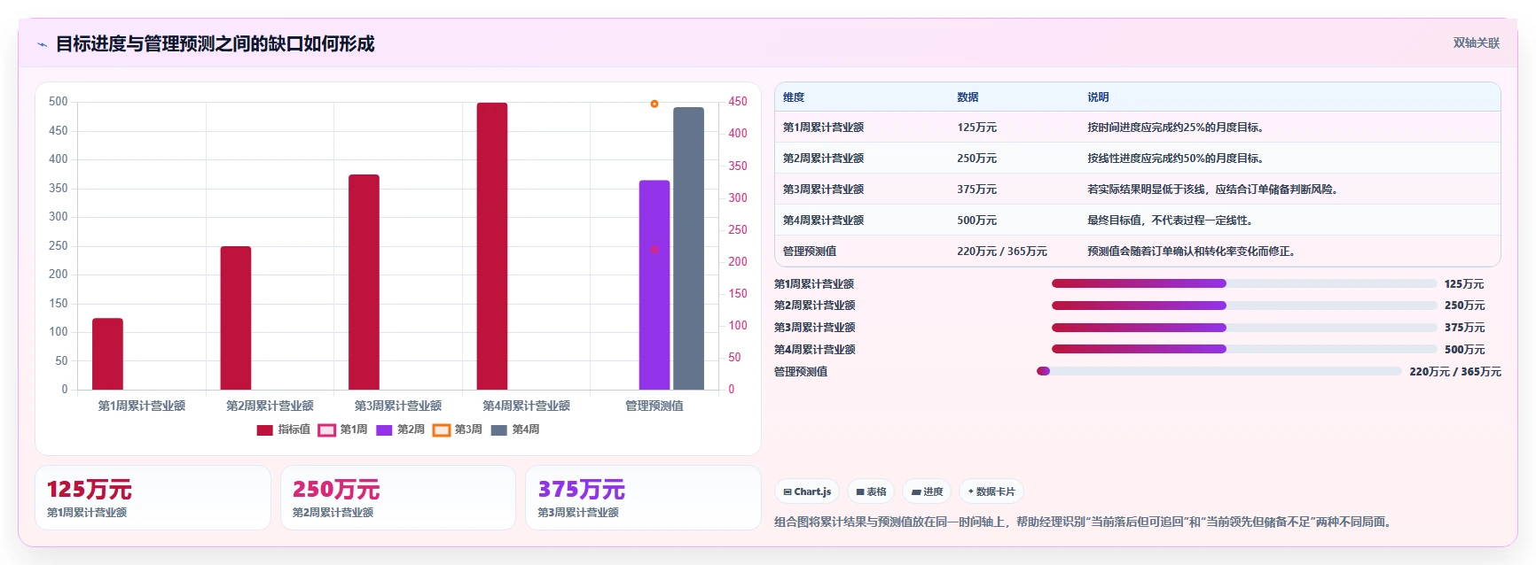
Task: Click x-axis label 第4周累计营业额 under chart
Action: tap(527, 406)
